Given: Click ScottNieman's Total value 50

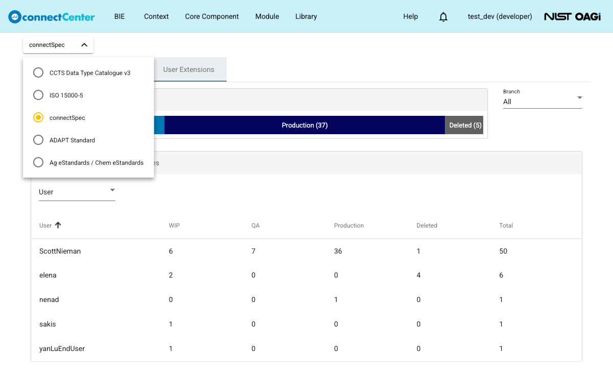Looking at the screenshot, I should [x=504, y=251].
